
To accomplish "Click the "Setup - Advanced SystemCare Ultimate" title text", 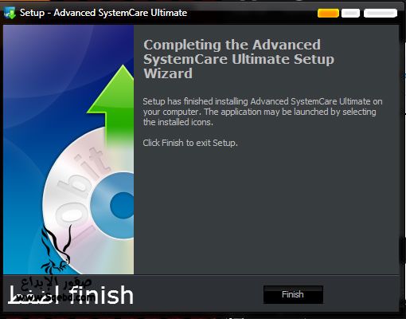I will (x=103, y=13).
